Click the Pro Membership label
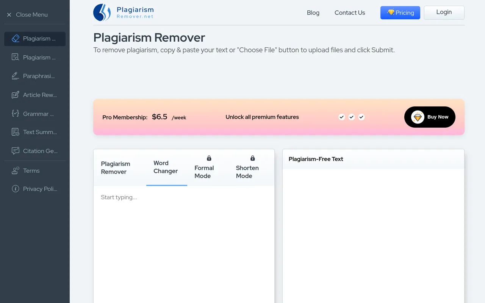Viewport: 485px width, 303px height. pyautogui.click(x=125, y=117)
